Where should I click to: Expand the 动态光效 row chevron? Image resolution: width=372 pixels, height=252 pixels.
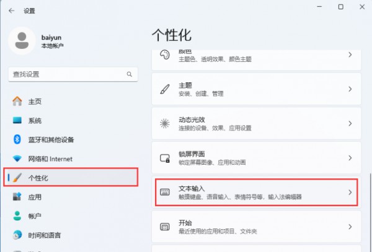click(x=350, y=123)
